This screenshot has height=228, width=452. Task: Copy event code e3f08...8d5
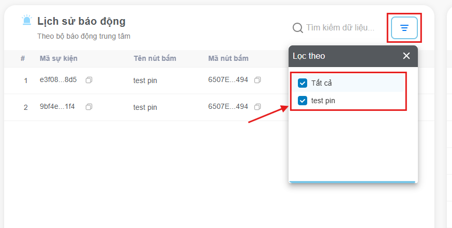[x=89, y=80]
